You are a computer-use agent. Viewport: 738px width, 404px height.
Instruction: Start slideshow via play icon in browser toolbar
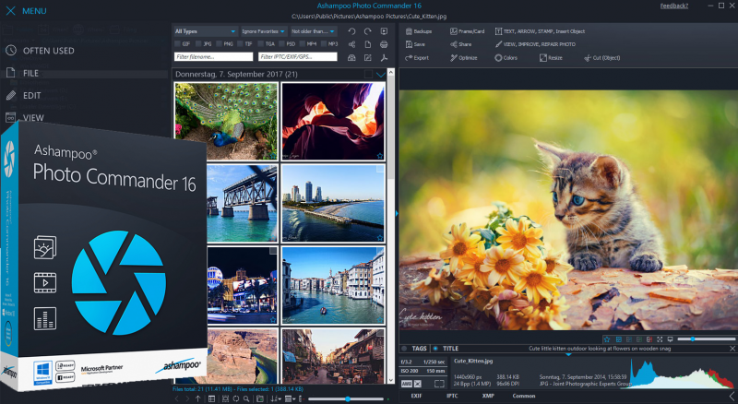[384, 31]
